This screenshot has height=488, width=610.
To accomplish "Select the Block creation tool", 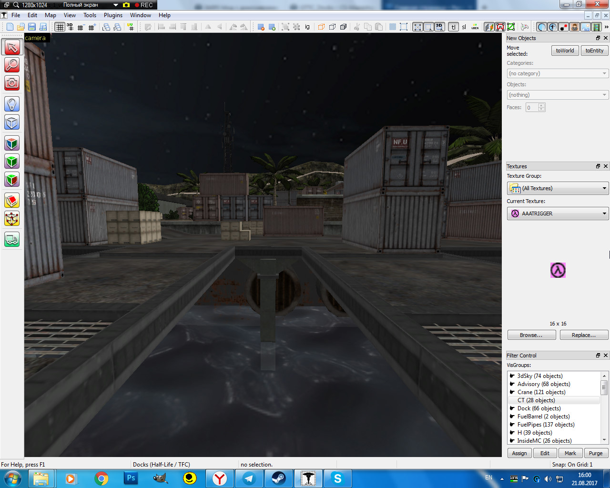I will (12, 122).
